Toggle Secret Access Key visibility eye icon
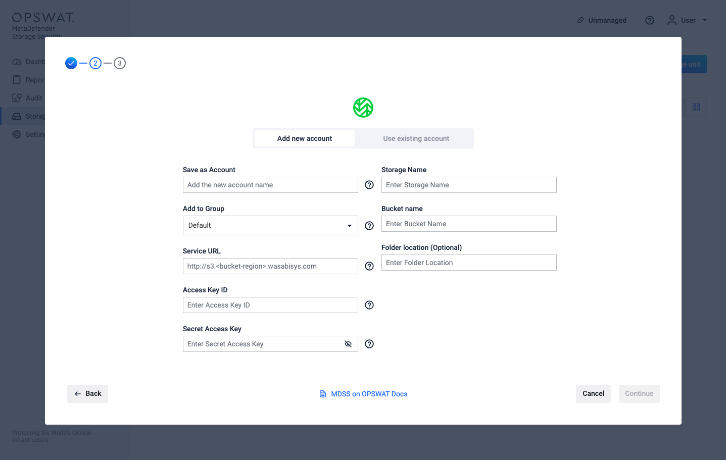Viewport: 726px width, 460px height. point(348,344)
